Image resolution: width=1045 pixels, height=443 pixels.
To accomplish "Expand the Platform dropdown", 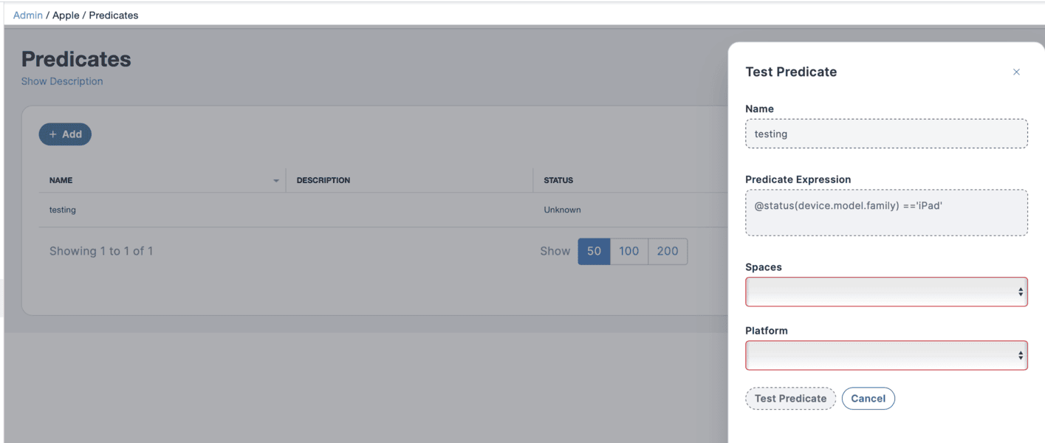I will click(886, 355).
